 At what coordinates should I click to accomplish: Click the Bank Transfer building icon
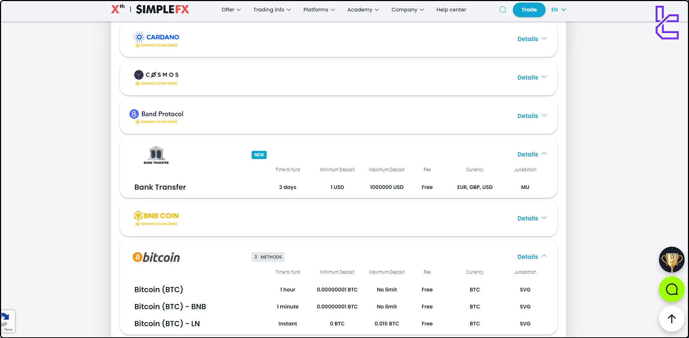[156, 155]
